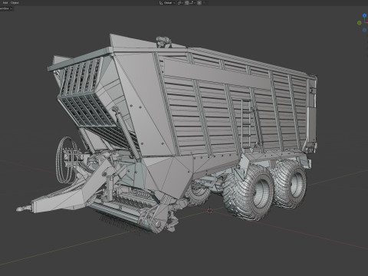
Task: Open the Add menu in viewport header
Action: [x=5, y=3]
